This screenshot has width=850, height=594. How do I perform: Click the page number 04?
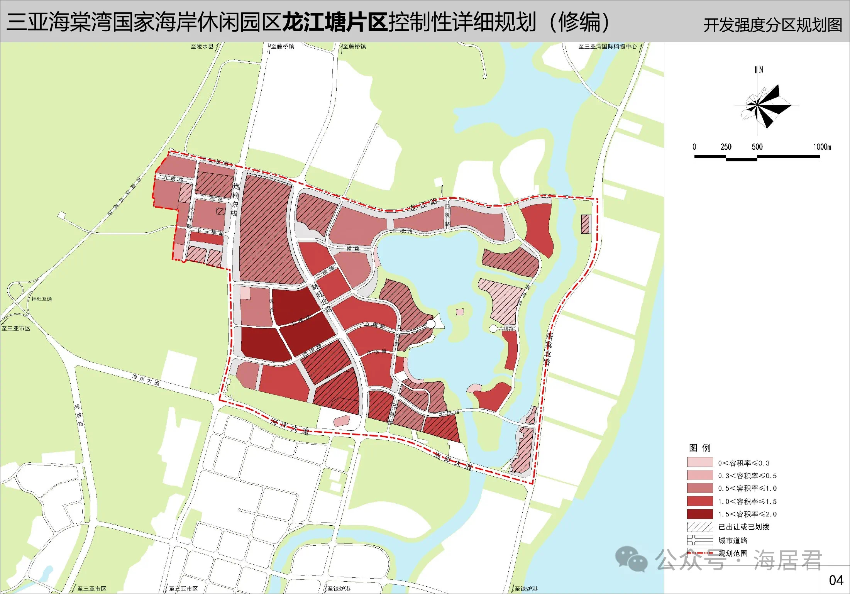point(836,580)
